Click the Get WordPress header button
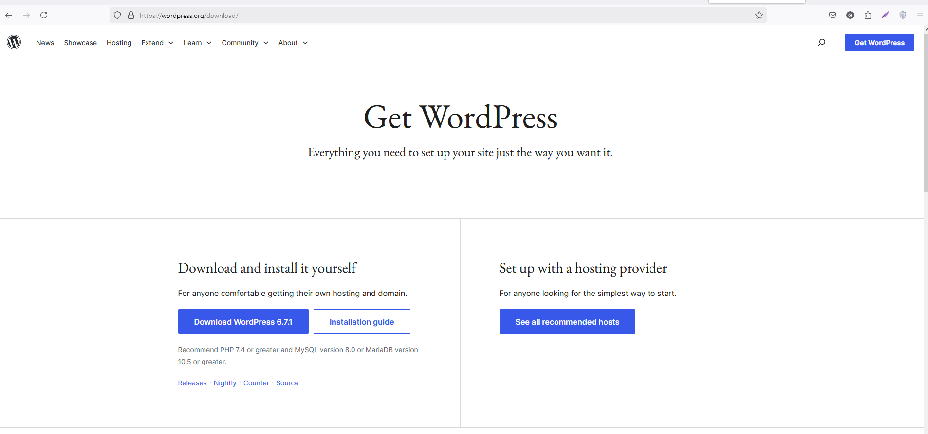Viewport: 928px width, 434px height. [x=879, y=42]
